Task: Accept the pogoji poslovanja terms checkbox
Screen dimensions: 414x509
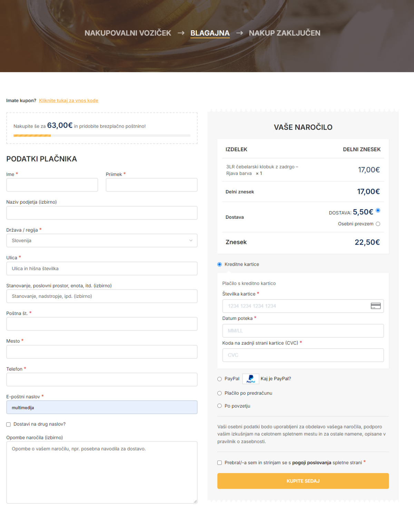Action: [219, 463]
